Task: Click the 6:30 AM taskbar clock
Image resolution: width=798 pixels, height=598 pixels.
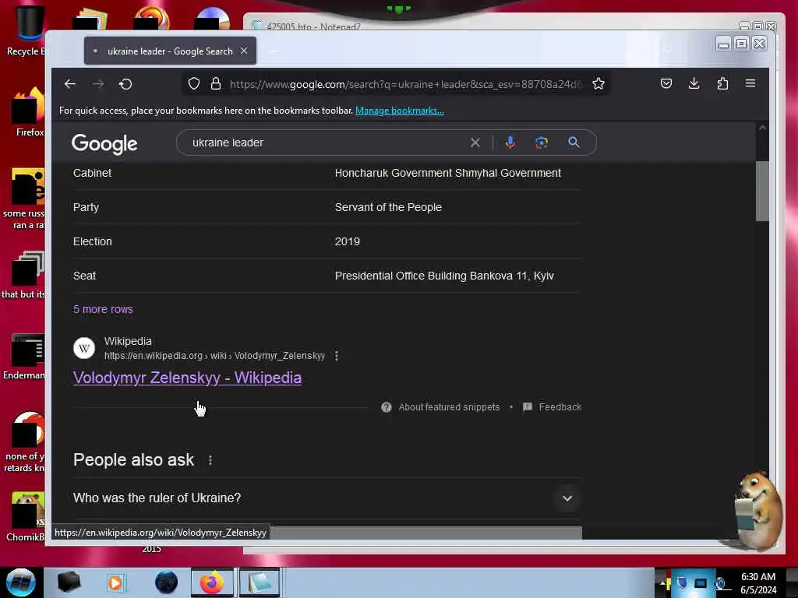Action: tap(758, 577)
